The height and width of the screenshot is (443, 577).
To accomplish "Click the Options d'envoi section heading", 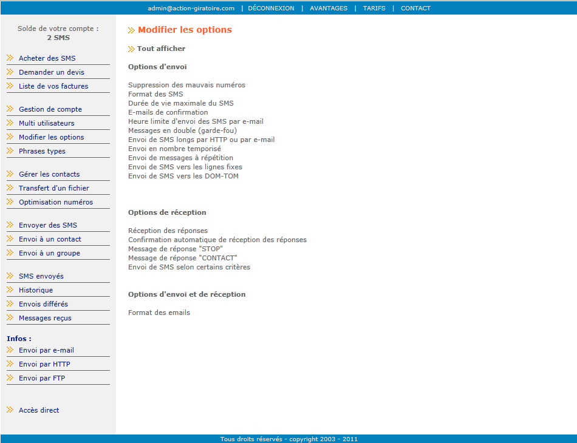I will coord(157,67).
